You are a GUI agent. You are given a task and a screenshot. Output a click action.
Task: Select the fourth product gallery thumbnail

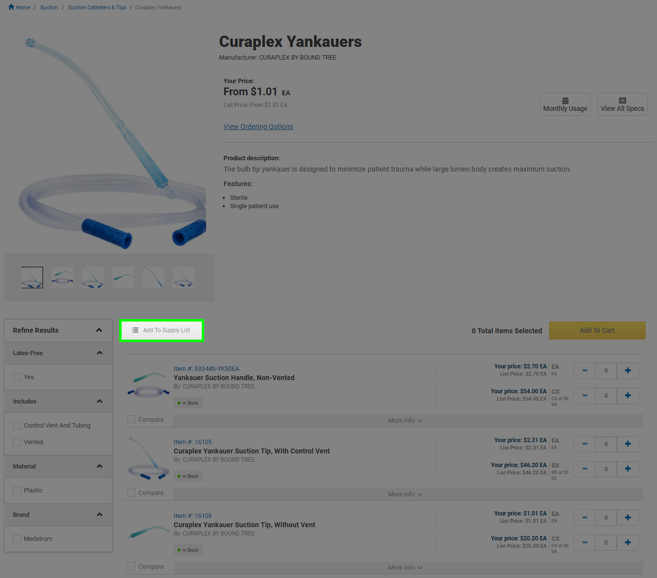123,278
